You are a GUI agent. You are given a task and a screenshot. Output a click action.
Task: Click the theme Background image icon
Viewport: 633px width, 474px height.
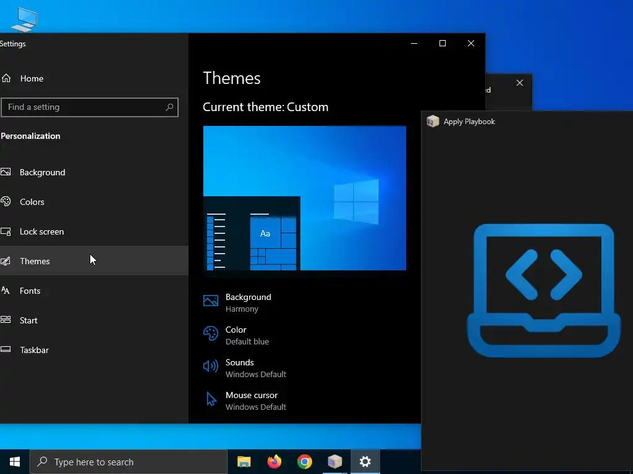[x=211, y=301]
